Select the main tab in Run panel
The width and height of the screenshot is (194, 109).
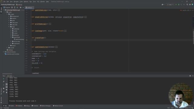(11, 76)
